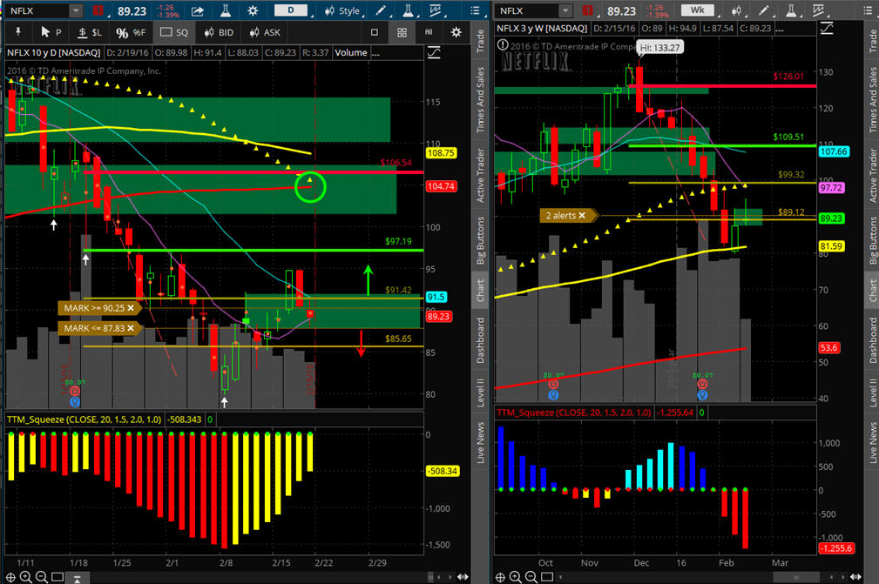Image resolution: width=879 pixels, height=584 pixels.
Task: Open right chart flask studies icon
Action: pyautogui.click(x=791, y=10)
